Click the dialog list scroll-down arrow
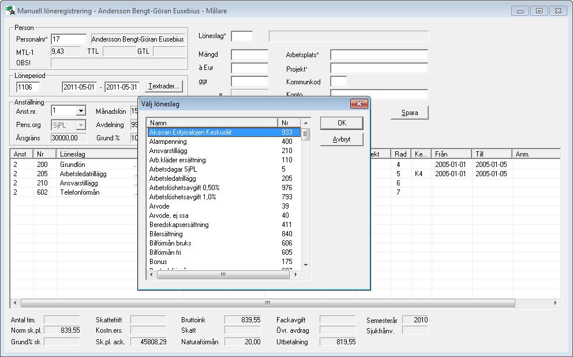The image size is (573, 357). [306, 265]
